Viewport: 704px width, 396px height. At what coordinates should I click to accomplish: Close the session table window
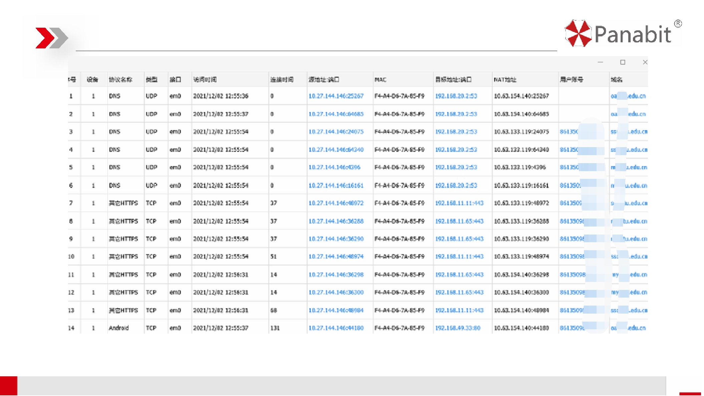coord(645,62)
